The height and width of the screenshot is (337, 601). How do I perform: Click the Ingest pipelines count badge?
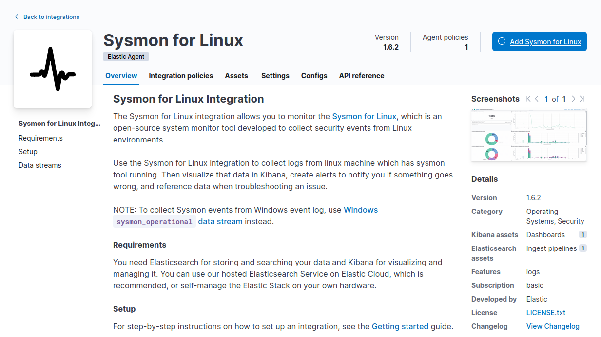(x=583, y=248)
